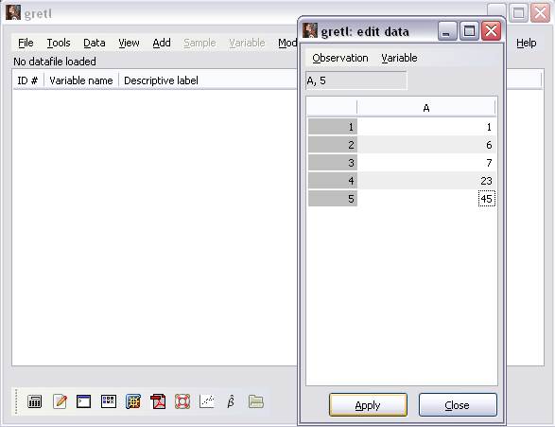Minimize the edit data window
Image resolution: width=555 pixels, height=427 pixels.
click(x=447, y=30)
